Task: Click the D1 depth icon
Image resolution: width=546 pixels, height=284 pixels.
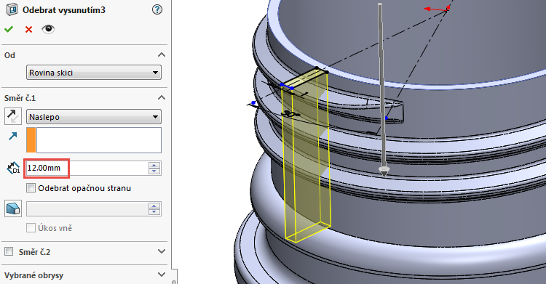Action: pos(13,169)
